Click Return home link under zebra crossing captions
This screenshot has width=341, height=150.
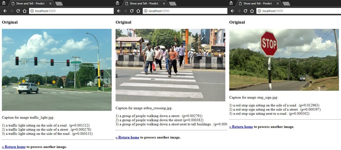coord(127,138)
